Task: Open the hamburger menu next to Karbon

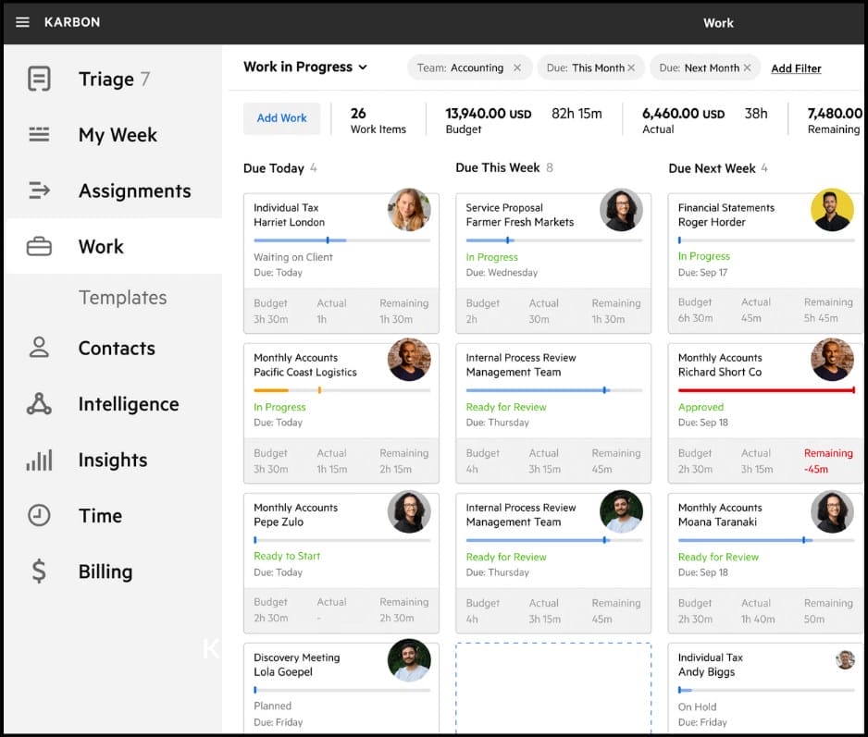Action: [23, 22]
